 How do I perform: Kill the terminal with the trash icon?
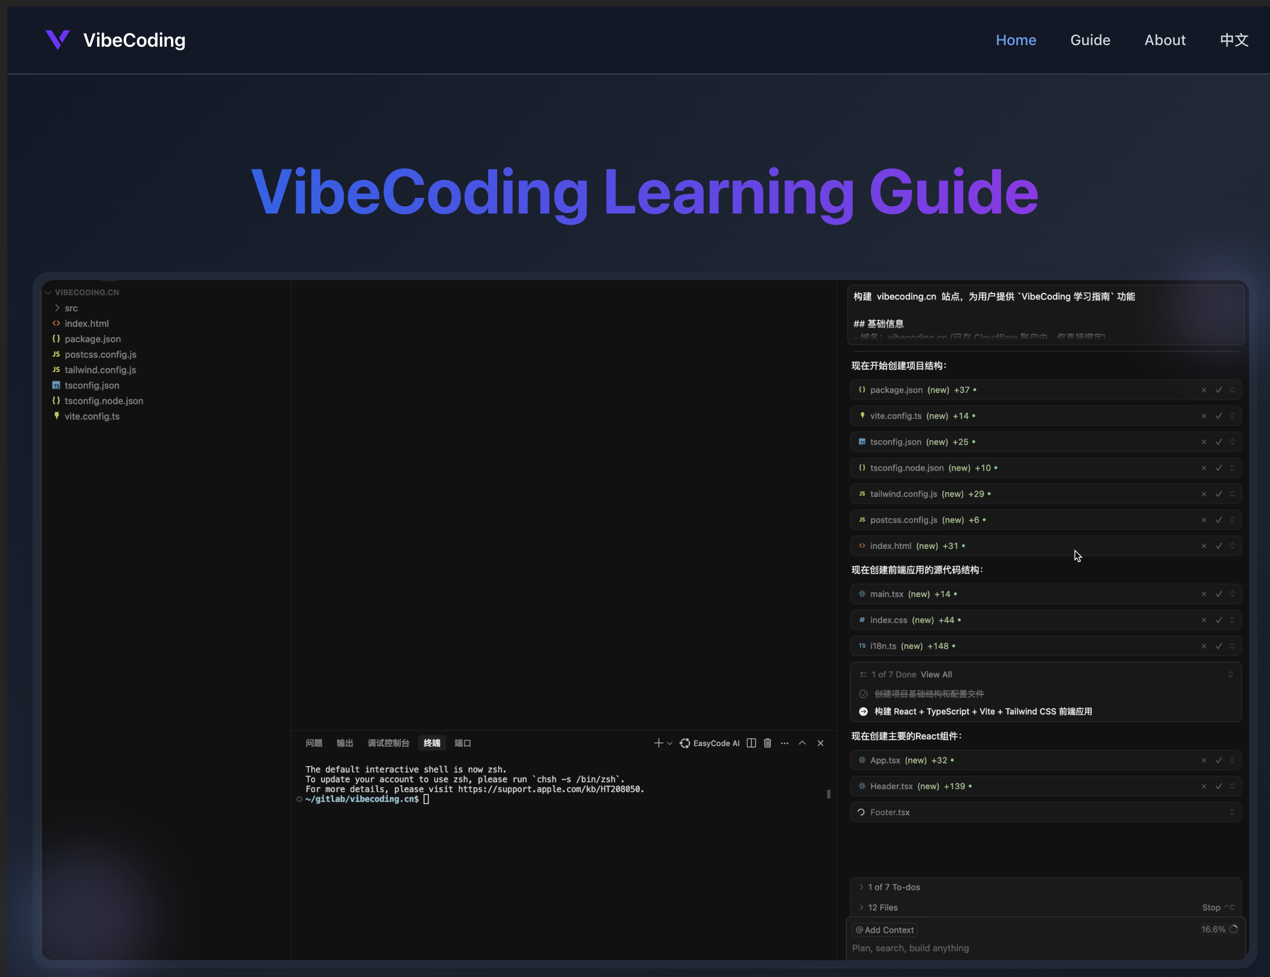(x=767, y=742)
